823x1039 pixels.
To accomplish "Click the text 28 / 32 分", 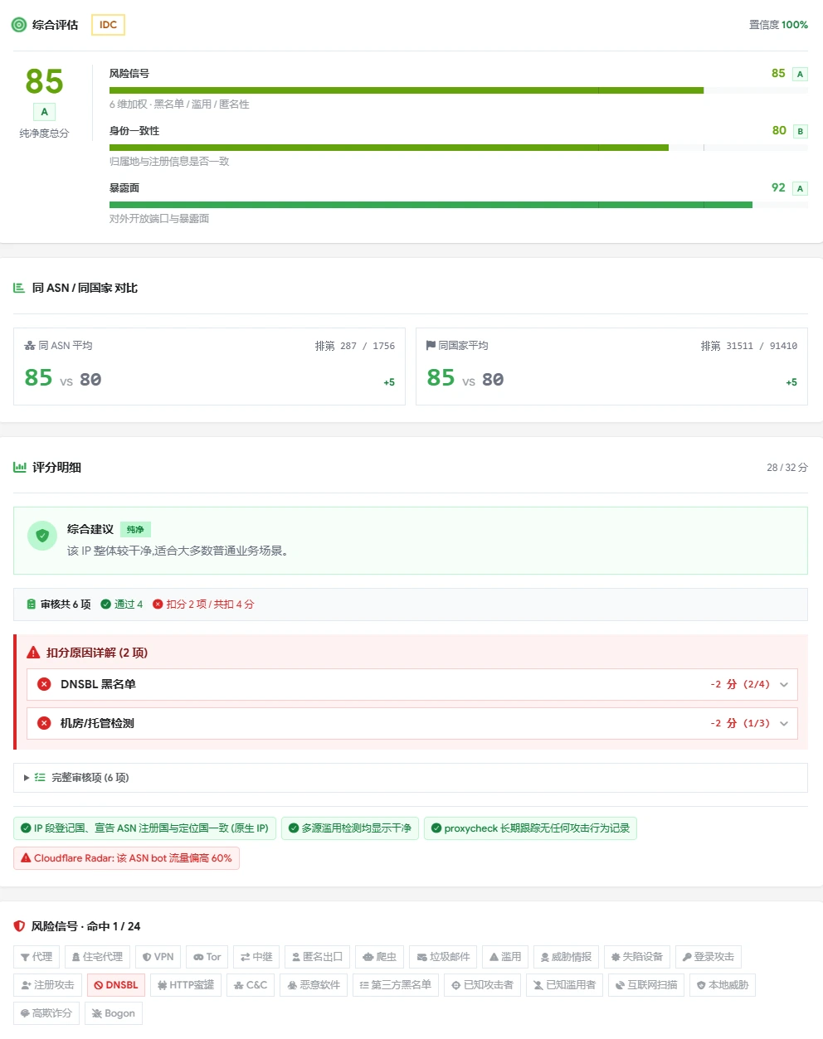I will [787, 468].
